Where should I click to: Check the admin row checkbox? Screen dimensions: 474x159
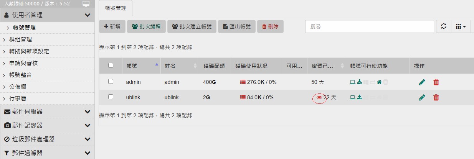coord(111,82)
